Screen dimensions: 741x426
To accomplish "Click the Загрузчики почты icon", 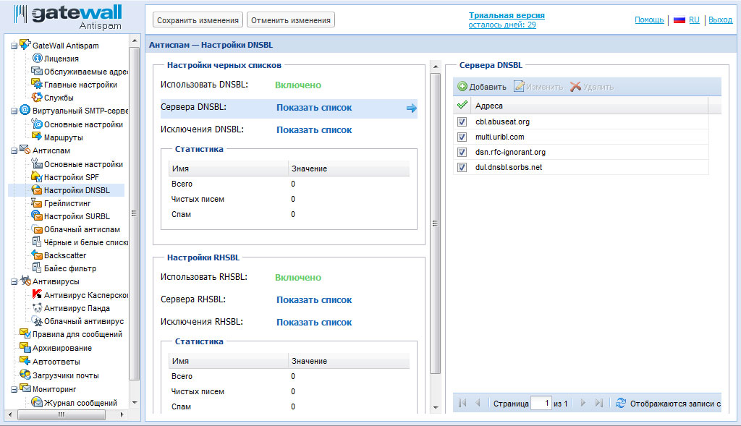I will pos(25,375).
